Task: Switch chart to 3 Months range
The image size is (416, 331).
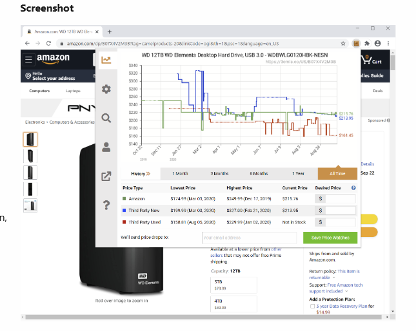Action: [219, 174]
